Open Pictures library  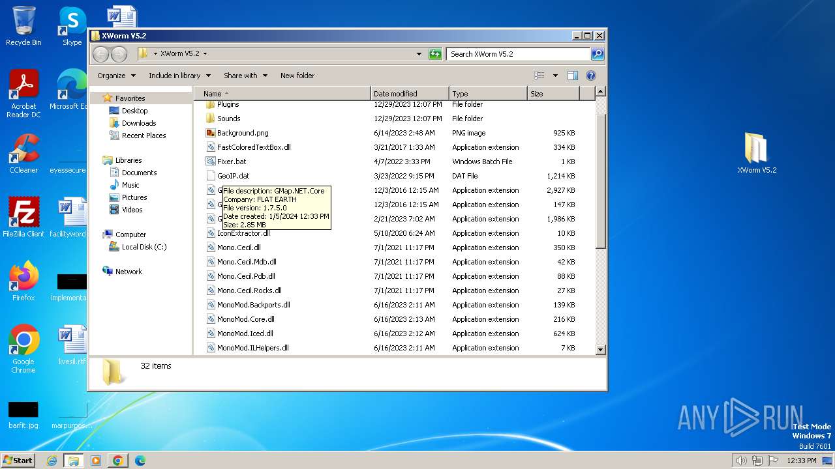coord(134,197)
